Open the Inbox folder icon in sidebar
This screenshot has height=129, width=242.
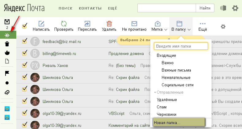coord(7,22)
